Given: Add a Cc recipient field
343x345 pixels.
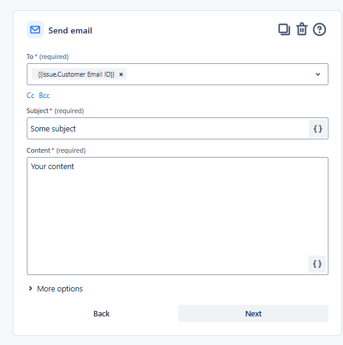Looking at the screenshot, I should pos(30,96).
